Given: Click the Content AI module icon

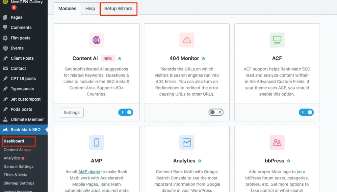Looking at the screenshot, I should point(96,40).
